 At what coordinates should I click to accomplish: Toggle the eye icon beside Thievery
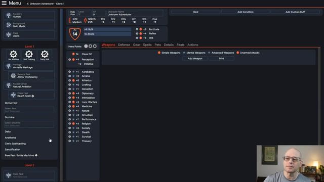point(70,141)
